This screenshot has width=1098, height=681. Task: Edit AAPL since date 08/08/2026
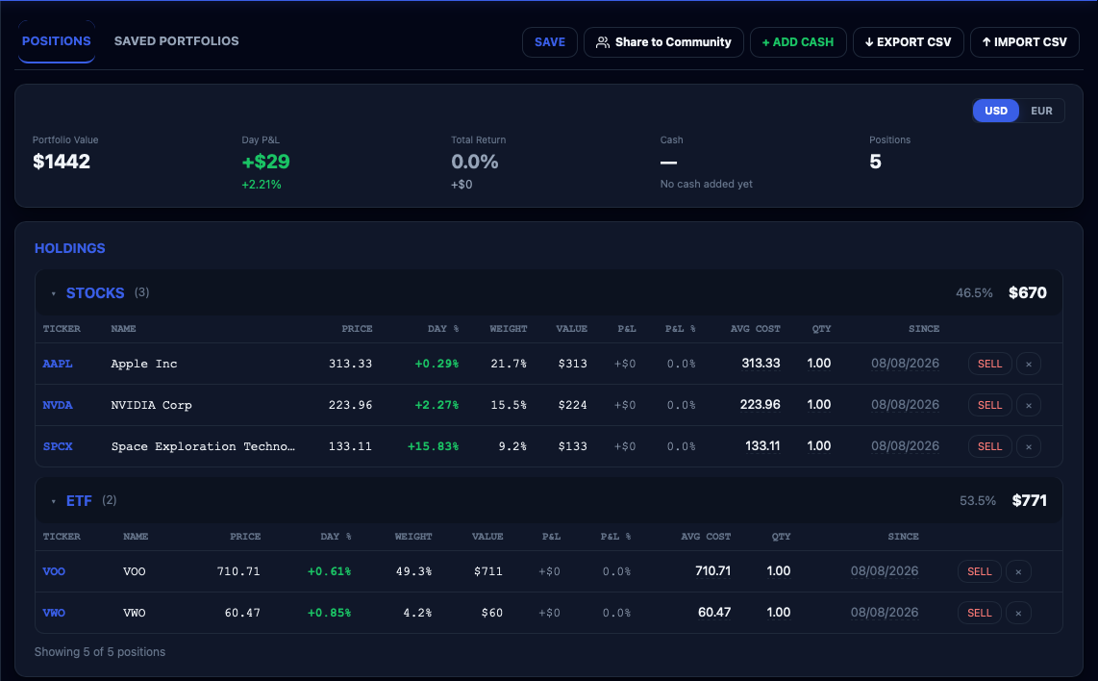click(905, 364)
